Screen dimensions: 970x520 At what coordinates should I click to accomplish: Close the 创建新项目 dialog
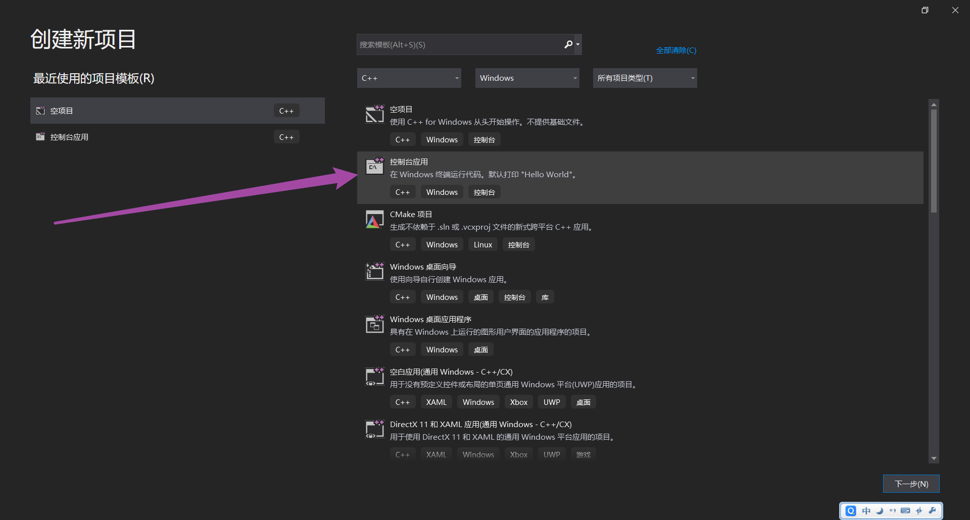955,10
